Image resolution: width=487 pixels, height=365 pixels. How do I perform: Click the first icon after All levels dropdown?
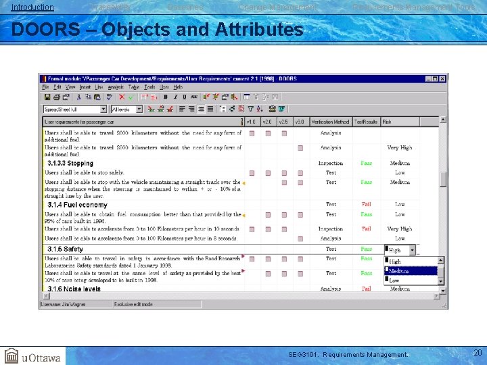[x=151, y=109]
